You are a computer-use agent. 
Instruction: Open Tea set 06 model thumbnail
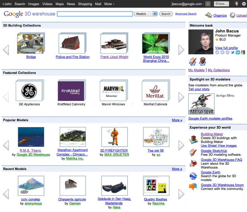click(156, 137)
